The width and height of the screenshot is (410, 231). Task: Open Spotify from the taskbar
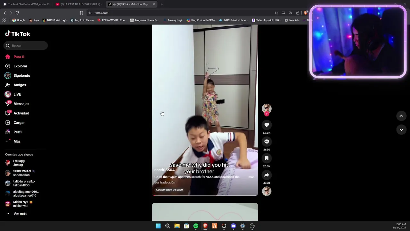tap(196, 226)
